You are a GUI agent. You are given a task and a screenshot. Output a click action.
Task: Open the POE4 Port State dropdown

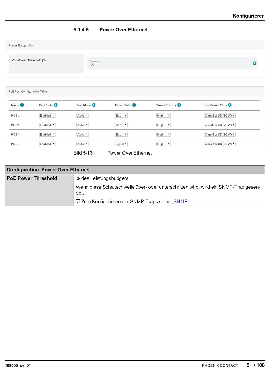pos(47,144)
